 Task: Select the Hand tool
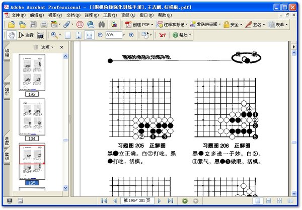pyautogui.click(x=12, y=35)
